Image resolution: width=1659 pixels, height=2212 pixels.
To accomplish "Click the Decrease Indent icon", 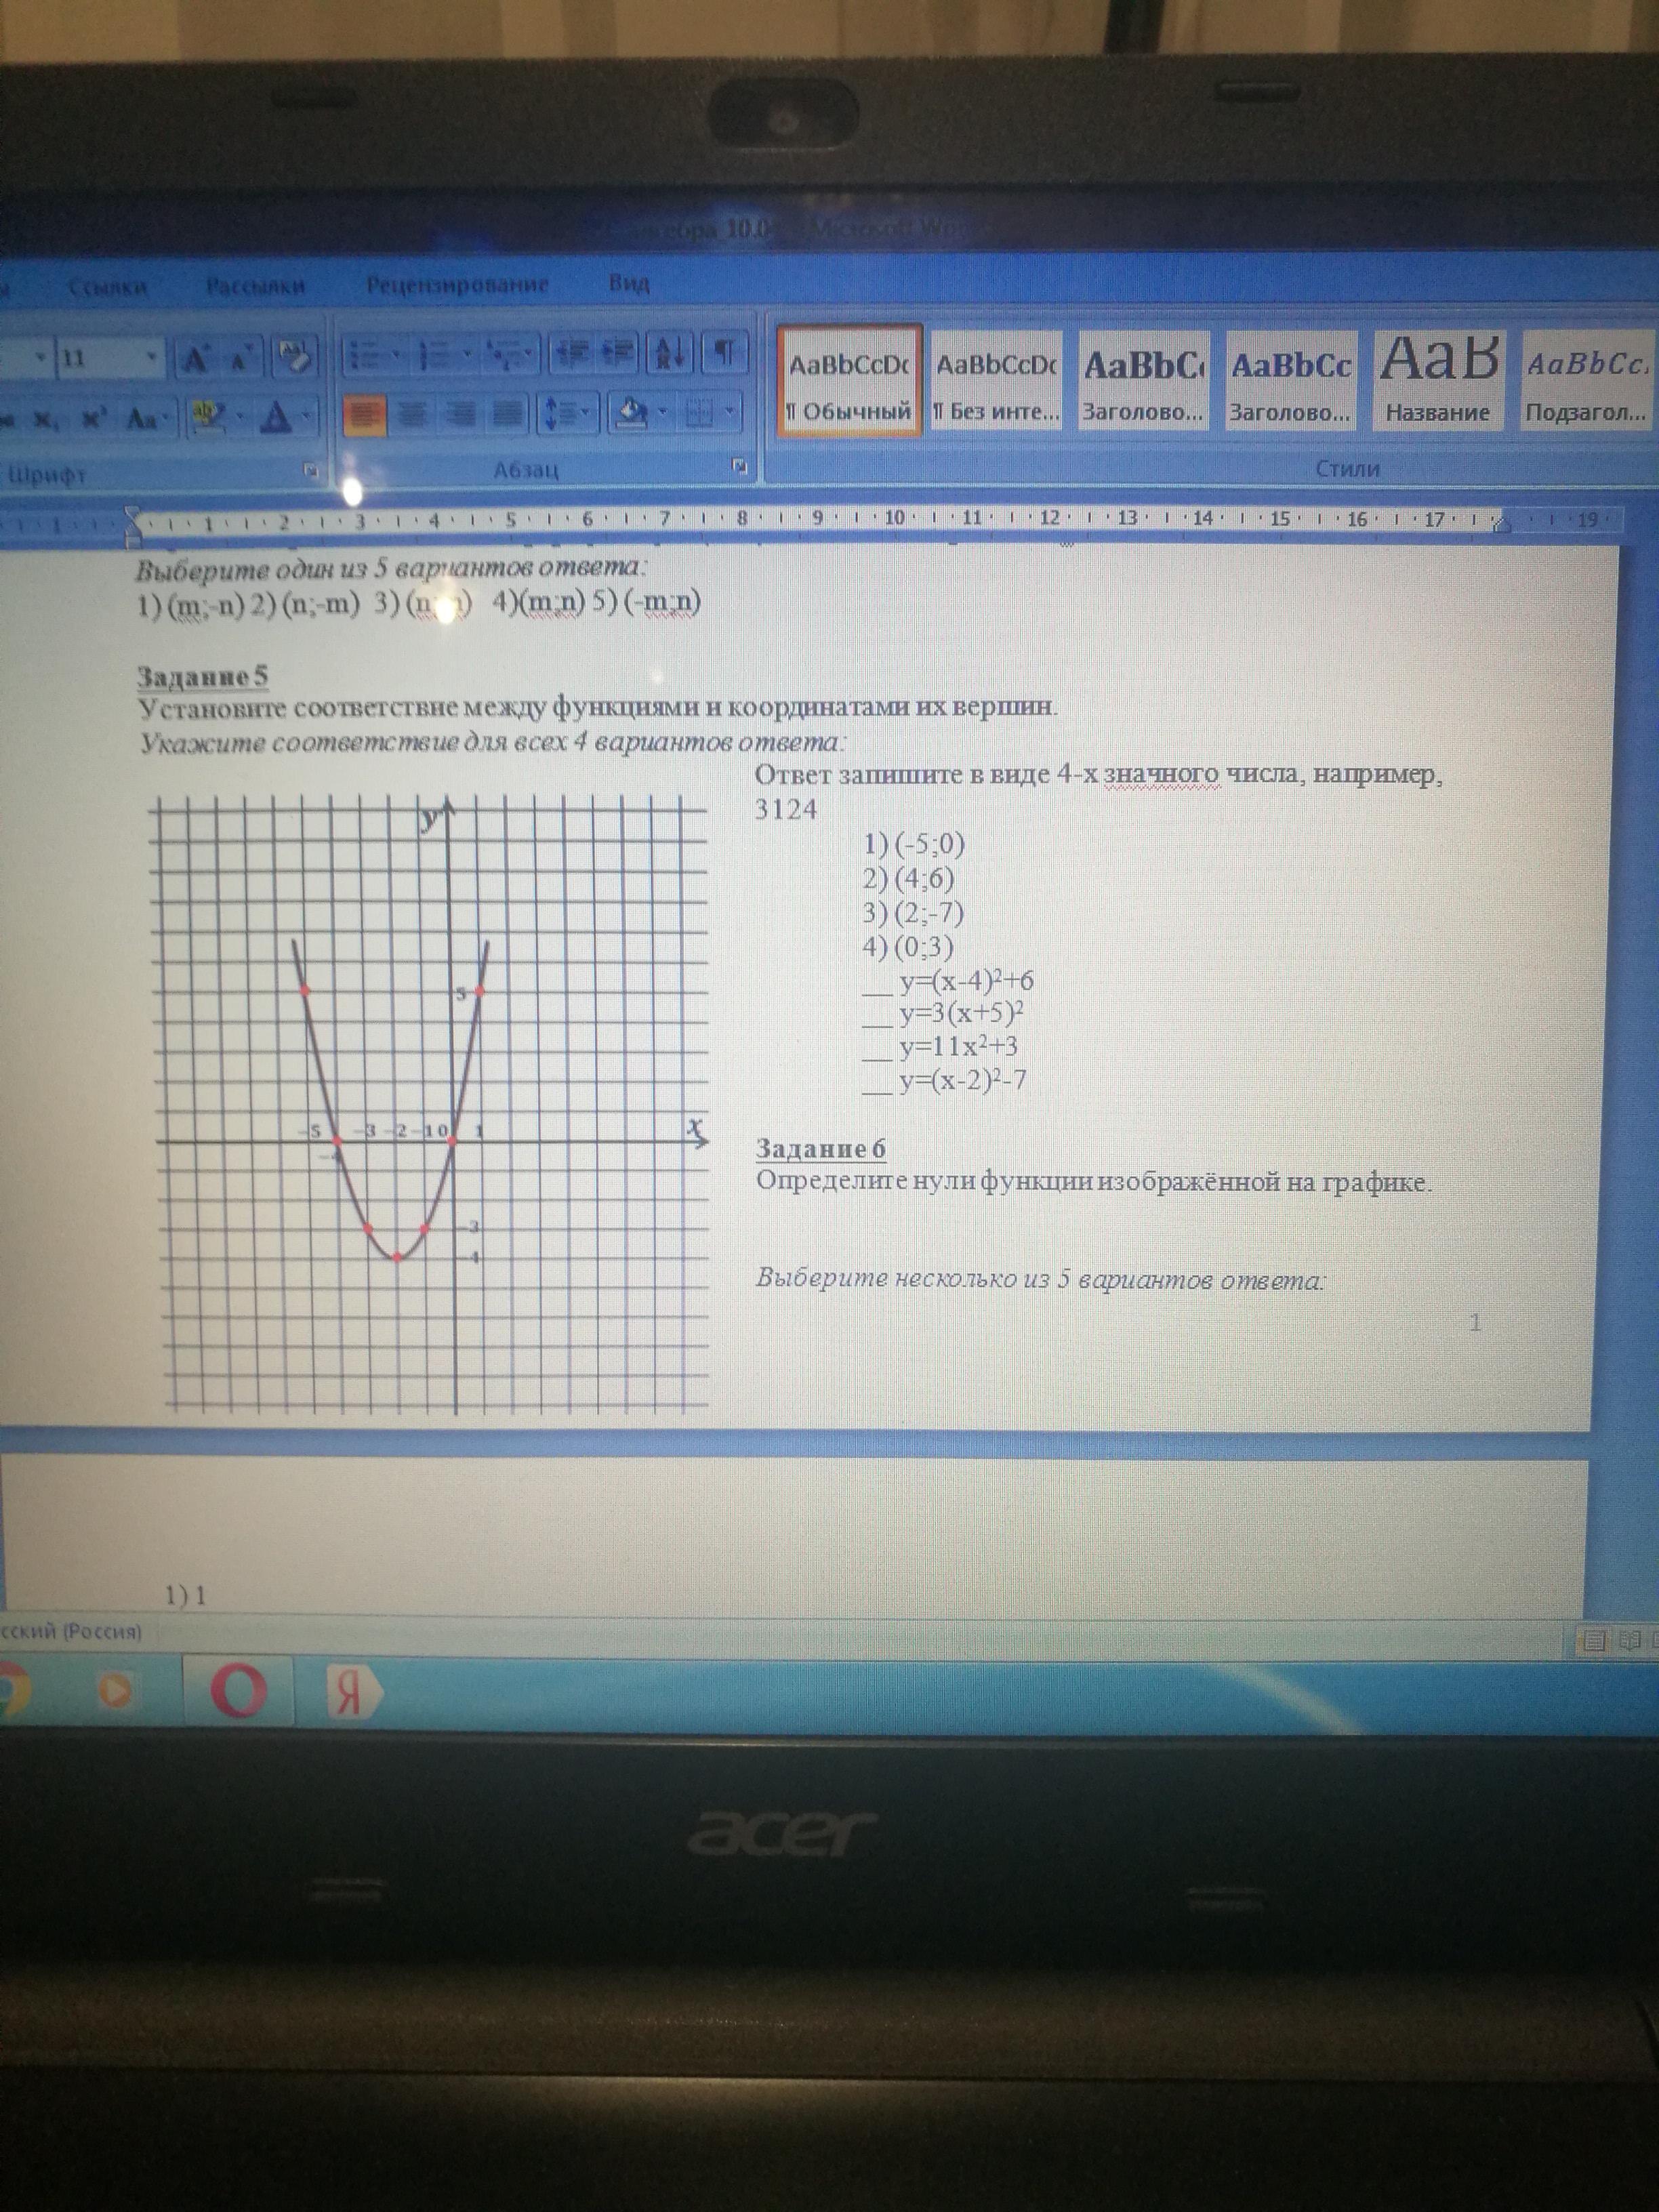I will 573,355.
